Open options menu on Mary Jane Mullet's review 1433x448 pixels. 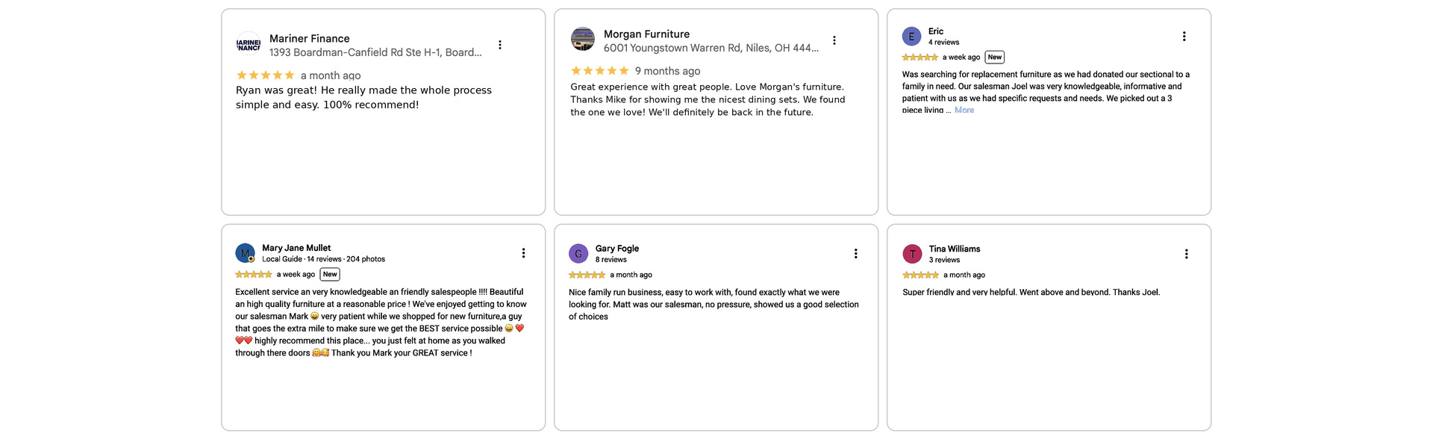pyautogui.click(x=523, y=253)
